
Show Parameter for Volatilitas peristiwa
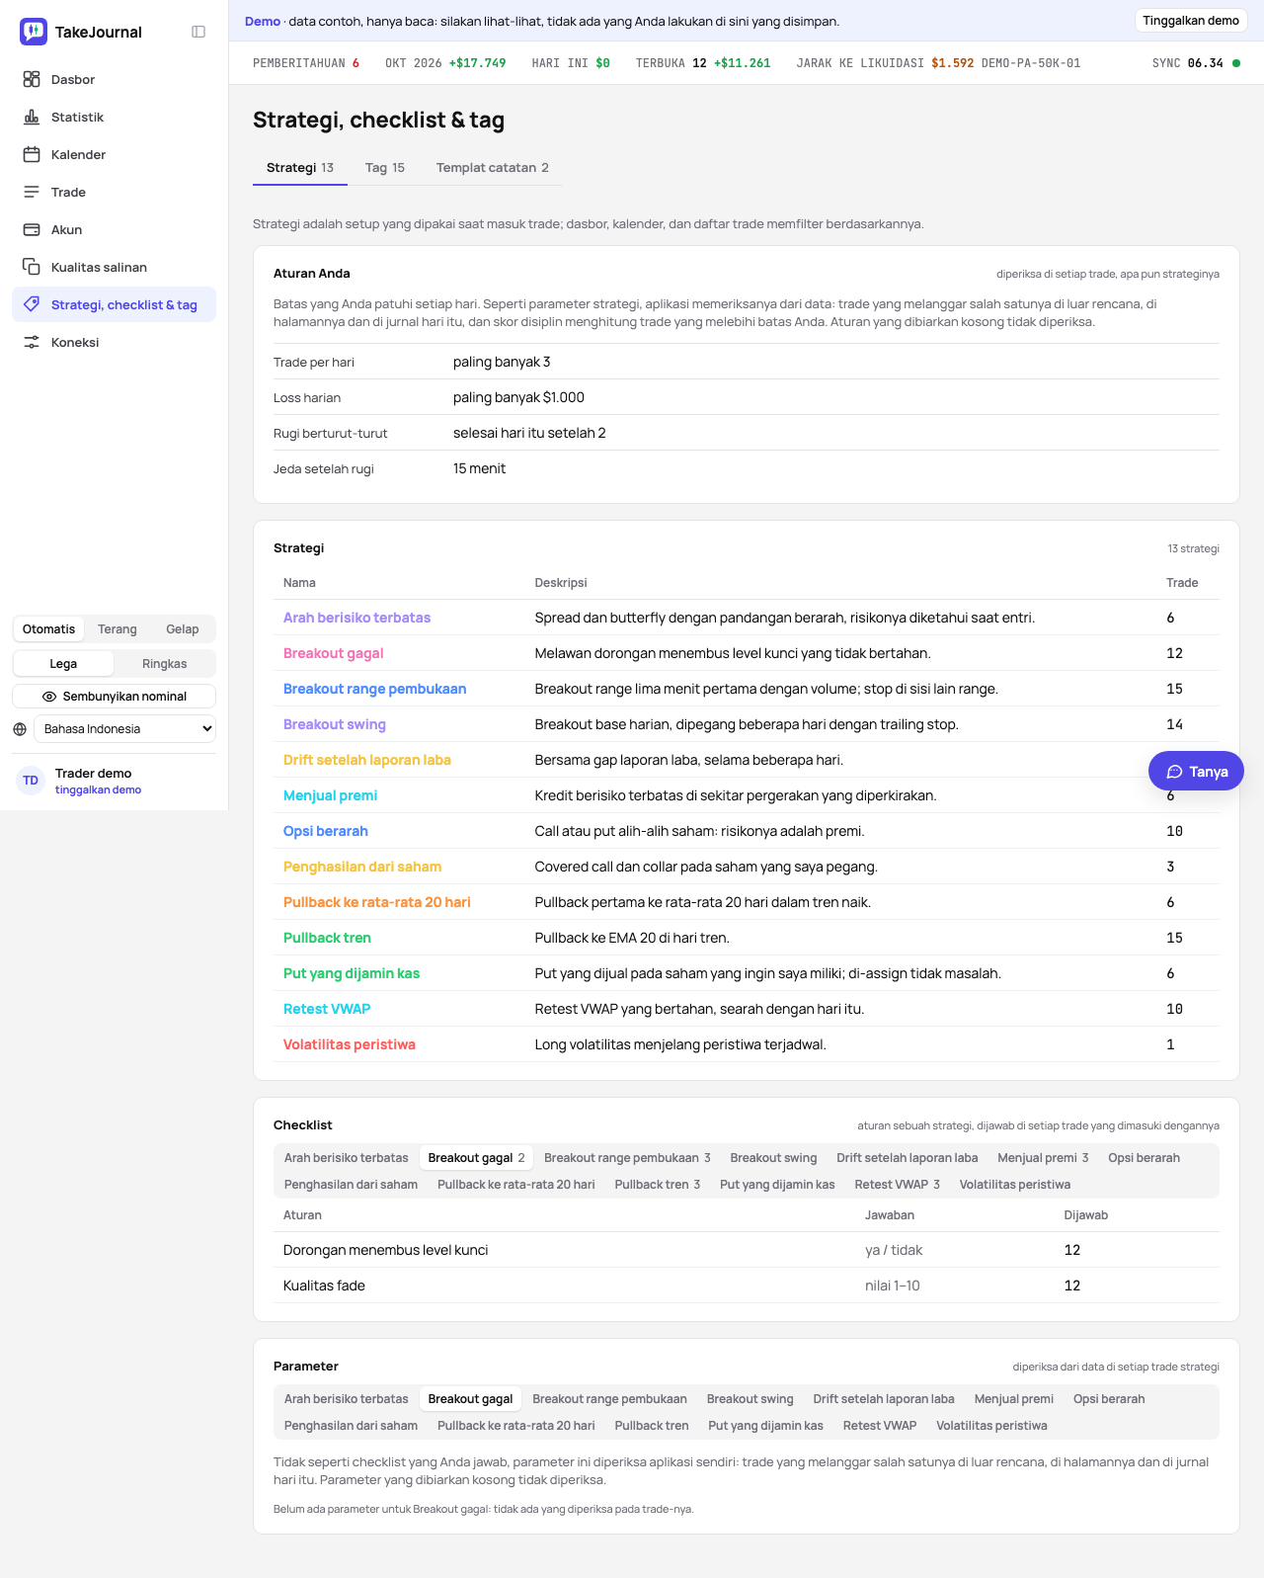point(991,1426)
